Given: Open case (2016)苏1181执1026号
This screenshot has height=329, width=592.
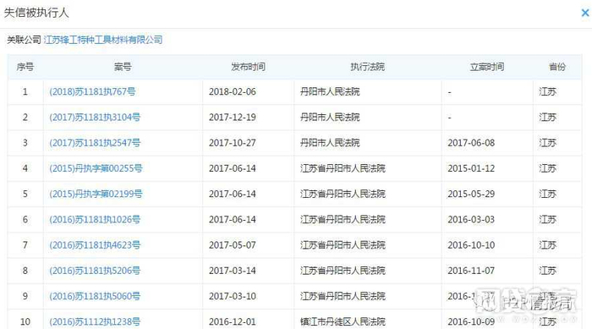Looking at the screenshot, I should point(95,219).
